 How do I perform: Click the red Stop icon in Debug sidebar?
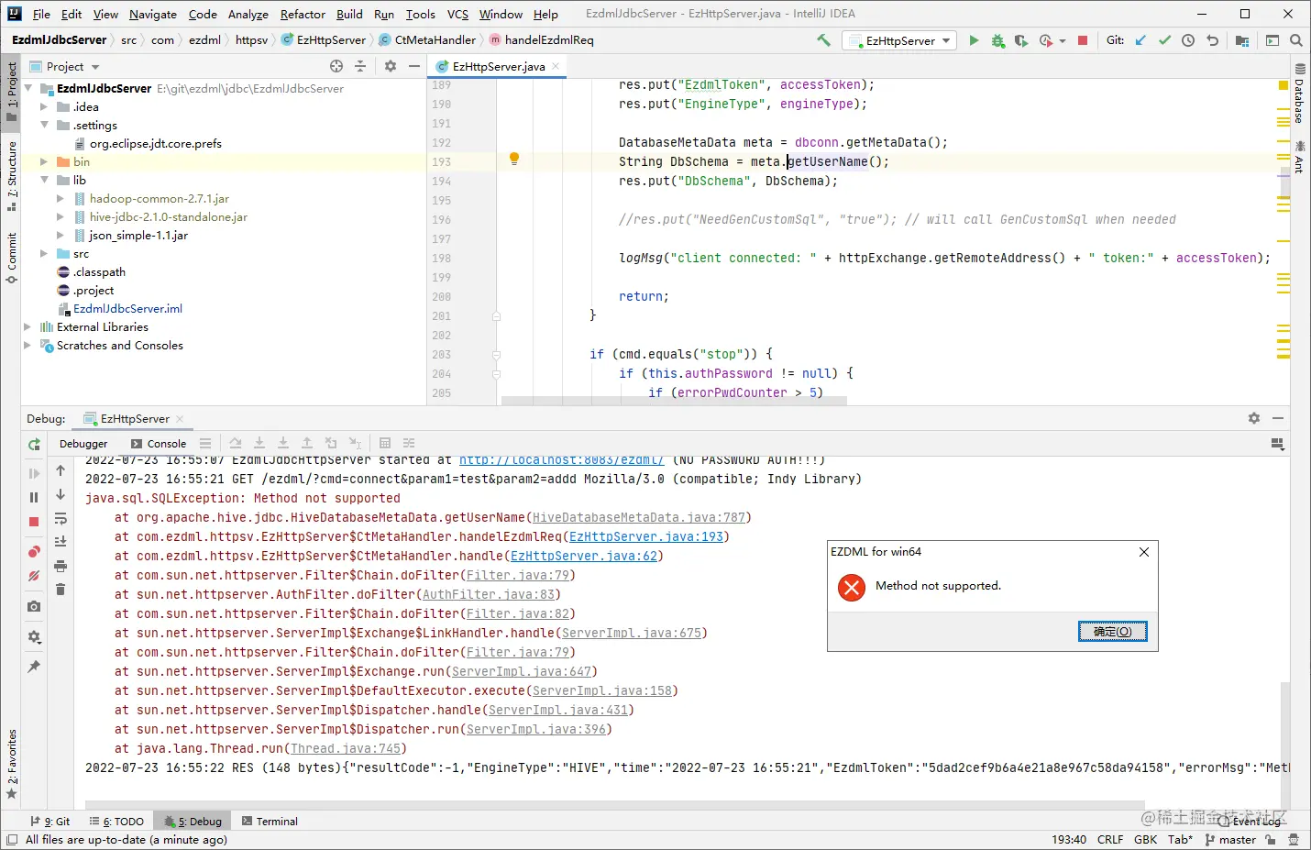[34, 522]
